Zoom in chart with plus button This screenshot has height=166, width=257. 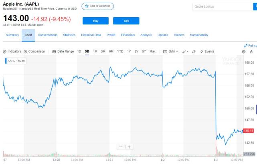(129, 147)
